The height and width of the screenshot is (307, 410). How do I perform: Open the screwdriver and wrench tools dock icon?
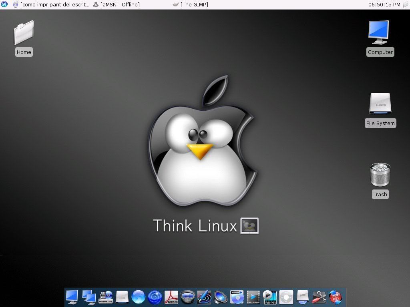pos(319,297)
